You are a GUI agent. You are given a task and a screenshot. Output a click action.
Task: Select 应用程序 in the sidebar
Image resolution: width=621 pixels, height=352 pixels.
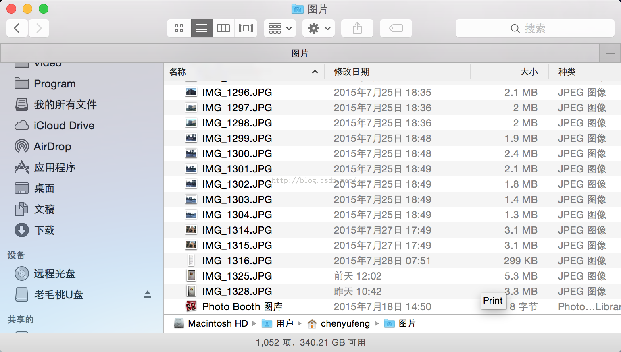(x=54, y=168)
